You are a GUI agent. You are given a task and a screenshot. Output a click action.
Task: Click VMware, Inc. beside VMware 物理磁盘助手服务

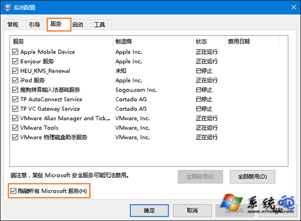point(132,137)
